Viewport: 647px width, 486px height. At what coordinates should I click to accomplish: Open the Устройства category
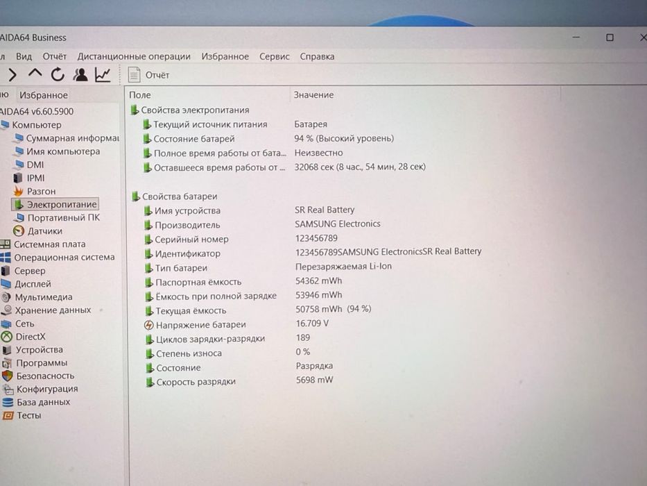[33, 350]
